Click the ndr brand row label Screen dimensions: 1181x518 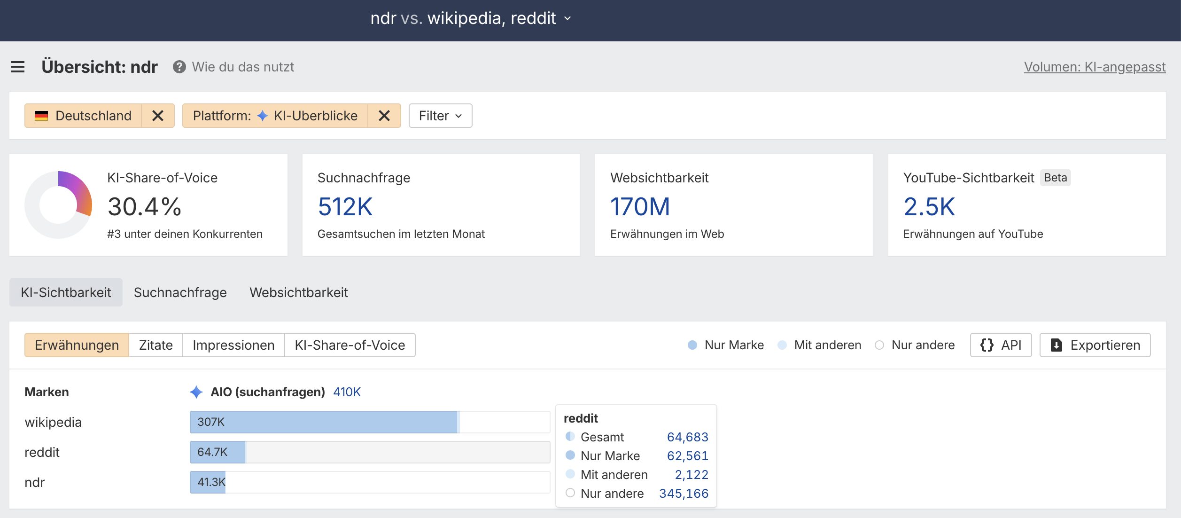point(34,482)
